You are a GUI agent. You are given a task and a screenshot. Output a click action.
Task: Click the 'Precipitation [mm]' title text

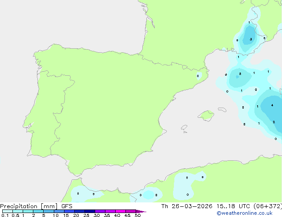(29, 206)
